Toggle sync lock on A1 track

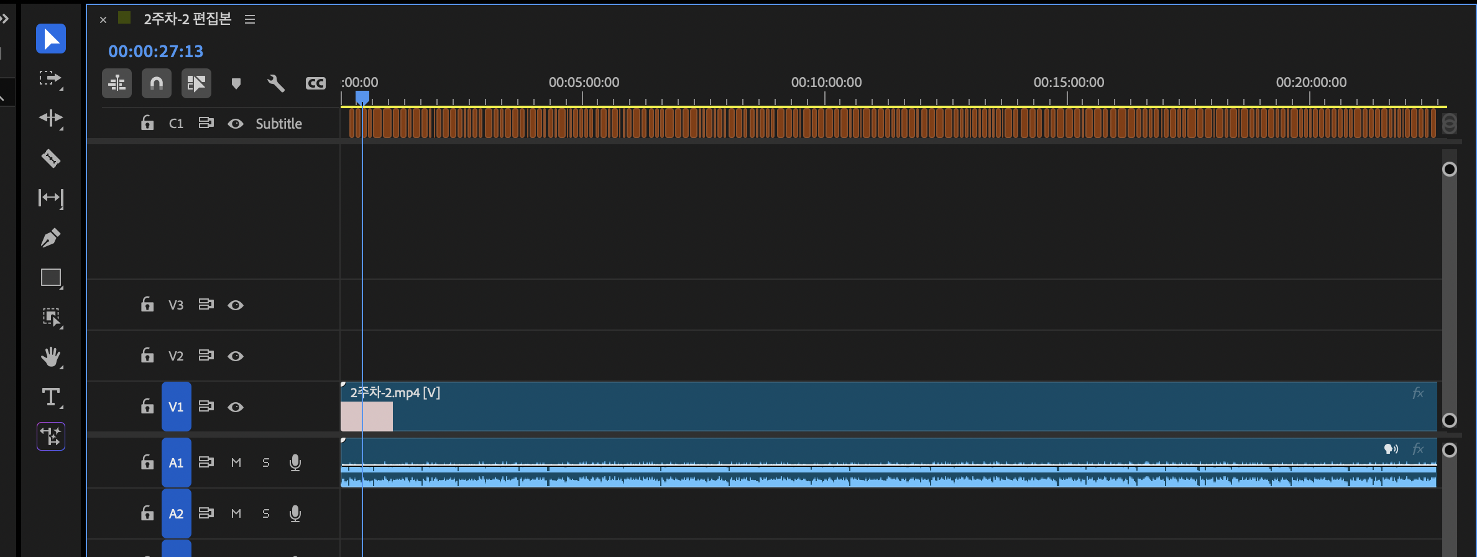point(206,463)
